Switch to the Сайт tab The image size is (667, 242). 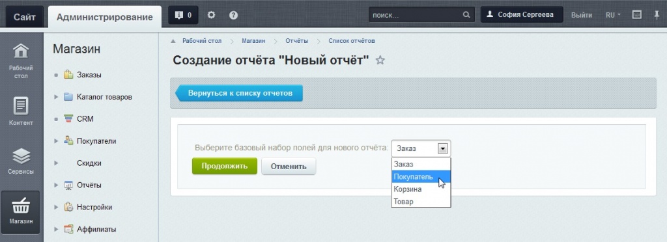24,17
